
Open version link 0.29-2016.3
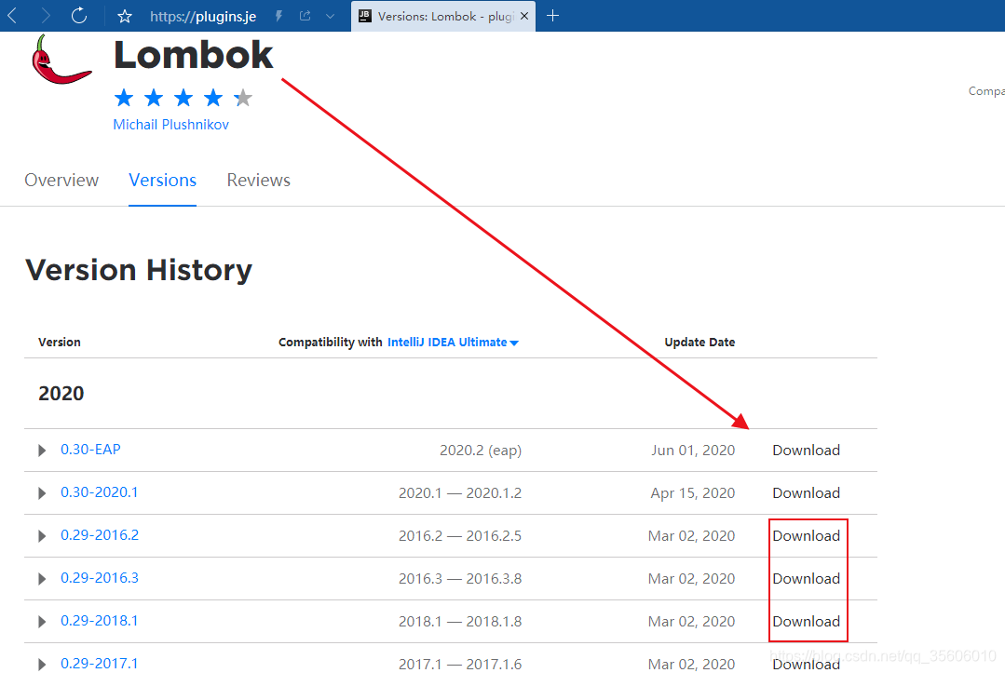pos(100,578)
